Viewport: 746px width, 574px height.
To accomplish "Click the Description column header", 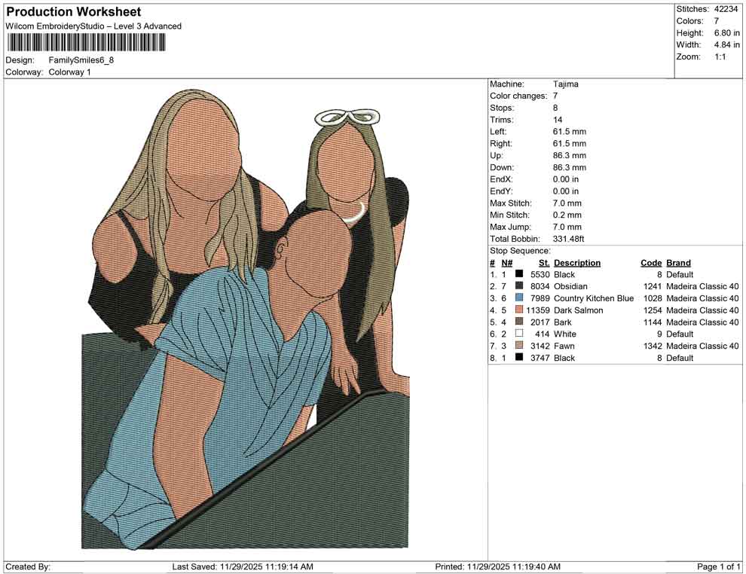I will click(x=576, y=263).
